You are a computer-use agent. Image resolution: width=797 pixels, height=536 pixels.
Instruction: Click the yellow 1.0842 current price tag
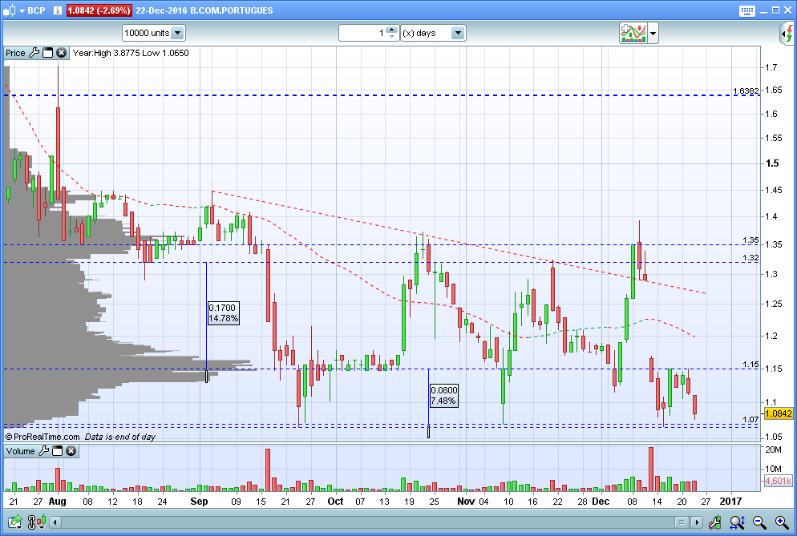pyautogui.click(x=779, y=413)
